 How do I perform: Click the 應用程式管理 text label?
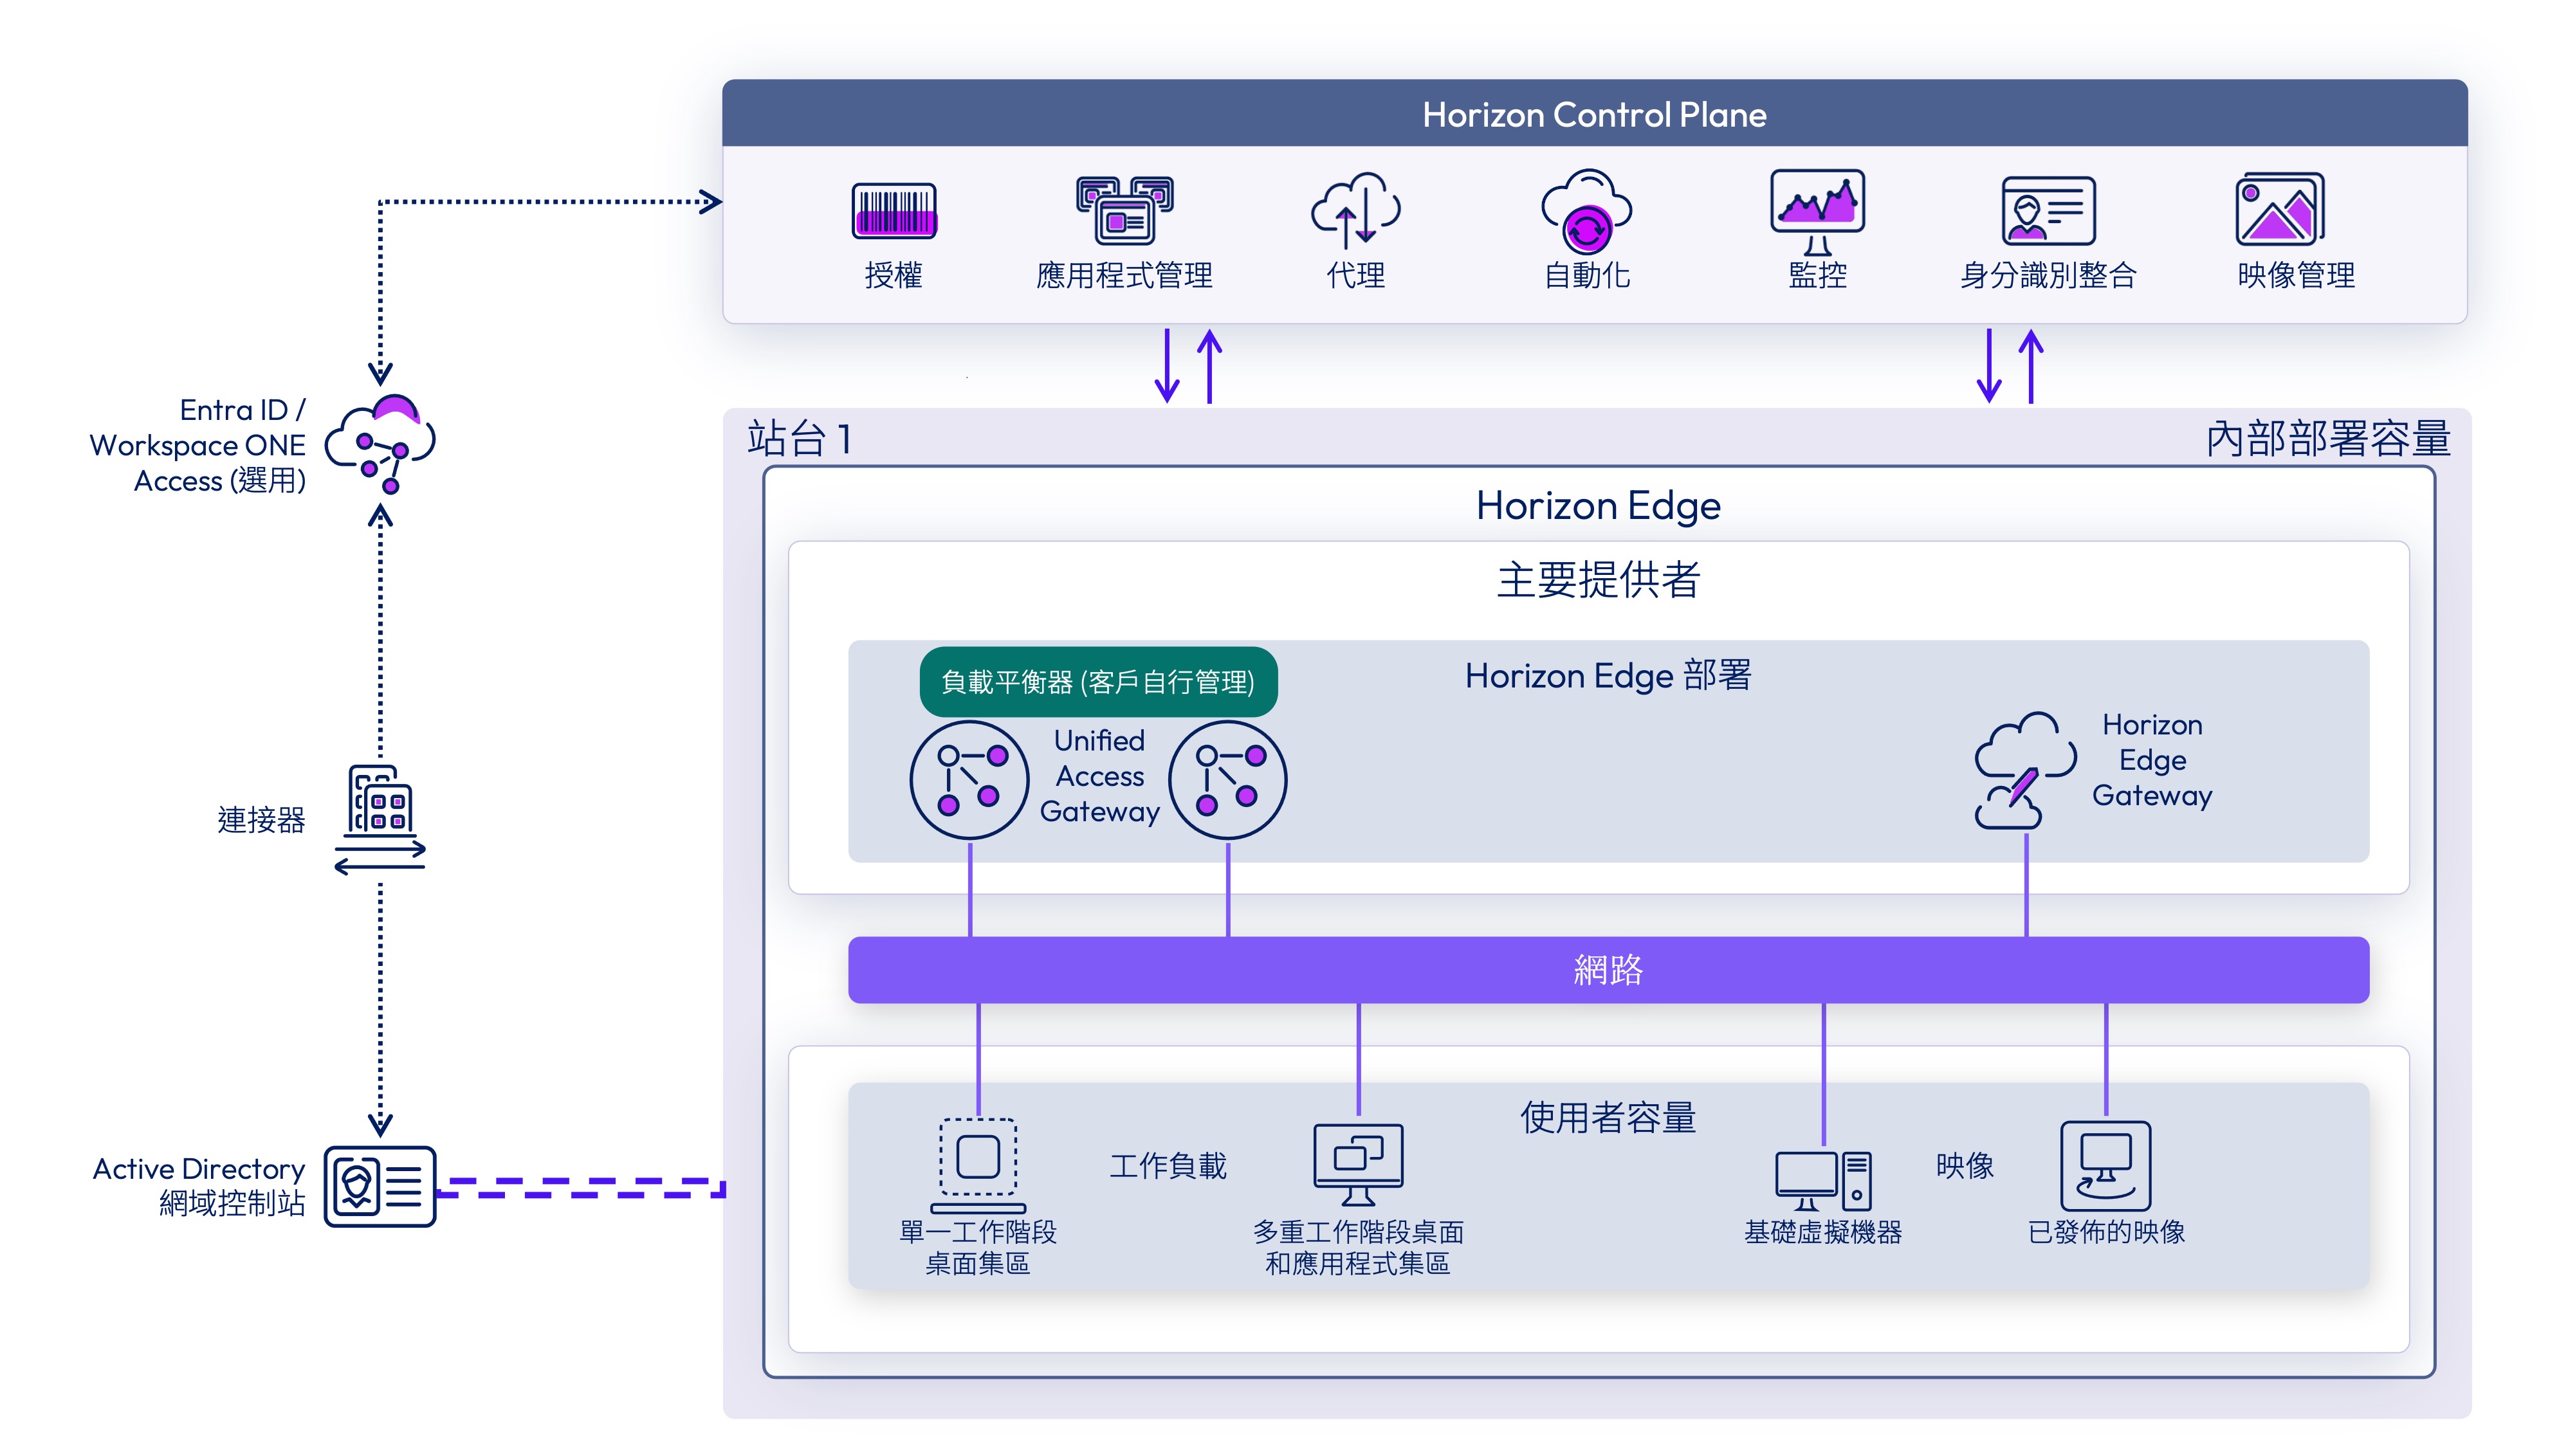pyautogui.click(x=1125, y=275)
